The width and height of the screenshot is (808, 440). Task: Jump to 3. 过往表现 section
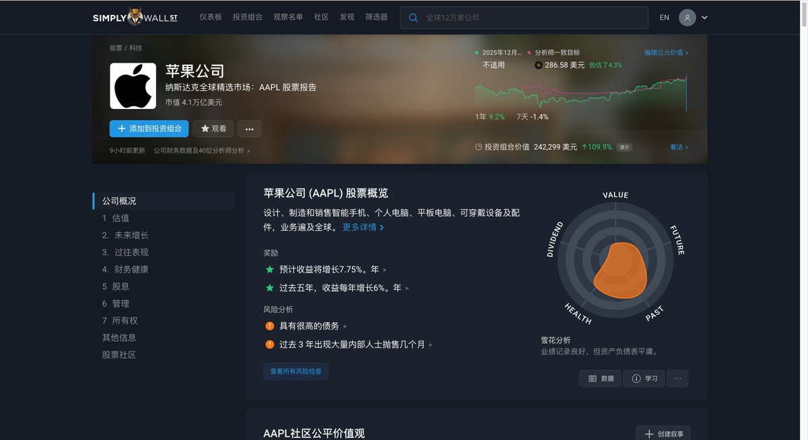coord(125,252)
